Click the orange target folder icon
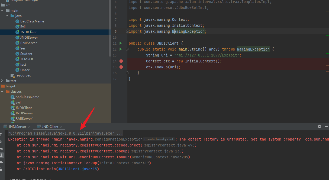 point(3,86)
